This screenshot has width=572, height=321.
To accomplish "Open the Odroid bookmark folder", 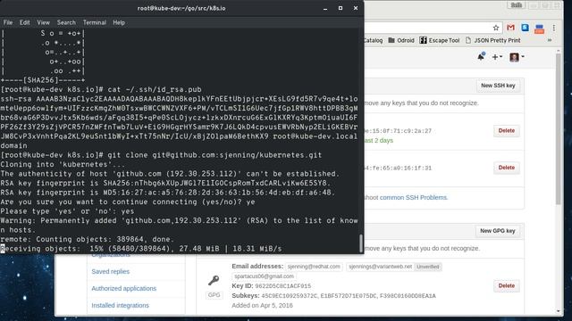I will click(401, 40).
